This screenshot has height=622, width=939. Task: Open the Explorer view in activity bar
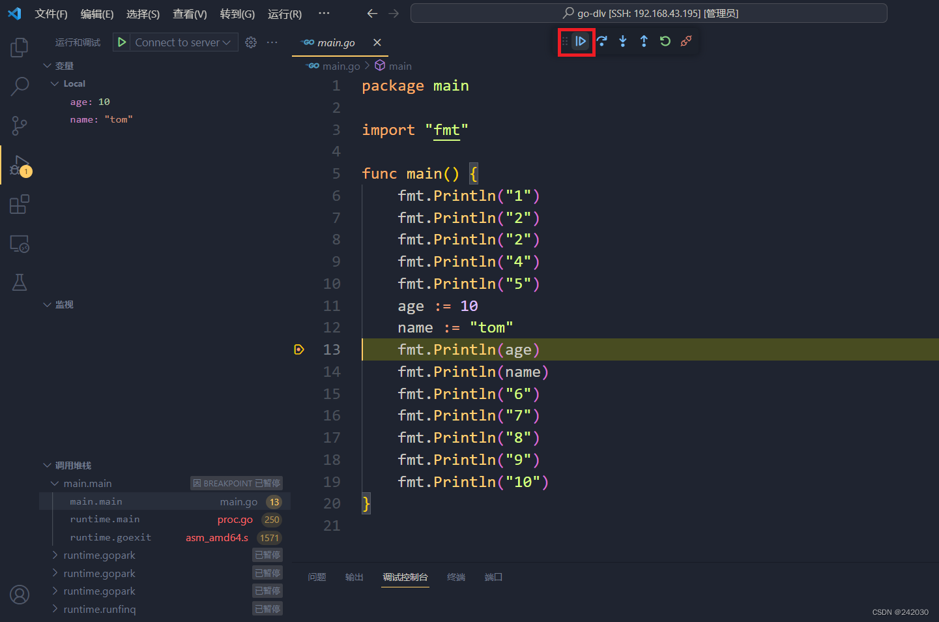(20, 47)
